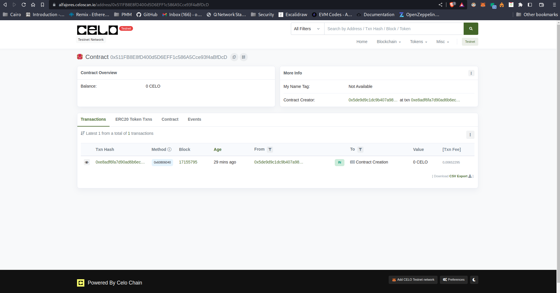Open transaction hash 0xe8adf6fa7d90ad6b6ec in the table
Screen dimensions: 560x293
120,162
